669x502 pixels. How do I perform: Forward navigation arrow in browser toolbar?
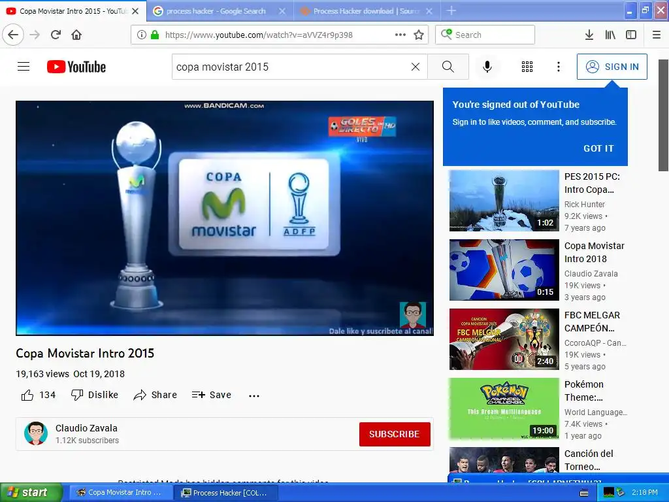35,35
